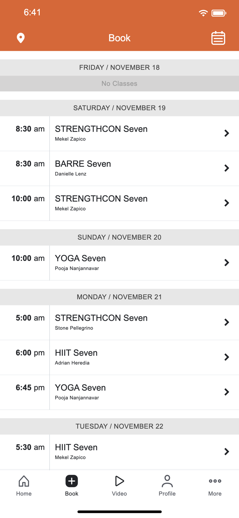Open the Video play icon
The image size is (239, 518).
click(119, 481)
